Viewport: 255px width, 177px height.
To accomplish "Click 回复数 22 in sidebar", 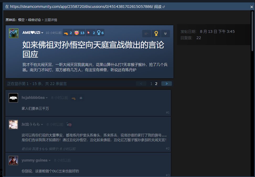I will (191, 38).
